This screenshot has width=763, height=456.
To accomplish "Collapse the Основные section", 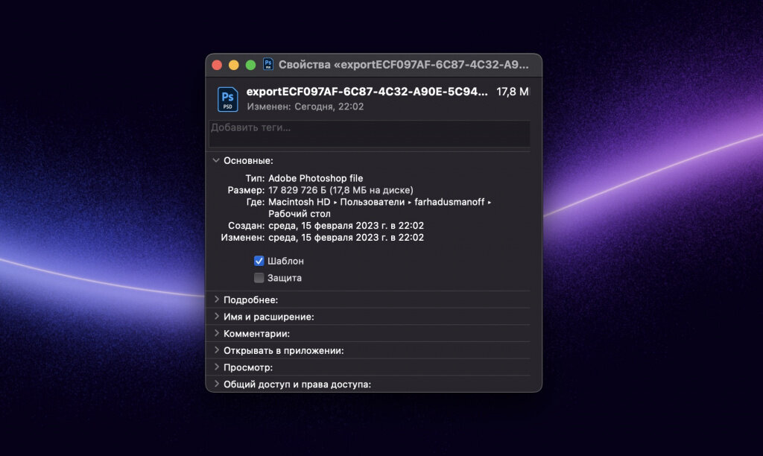I will coord(216,160).
